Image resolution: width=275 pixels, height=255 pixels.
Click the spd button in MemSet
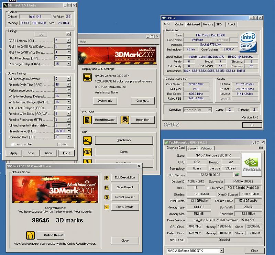(40, 34)
